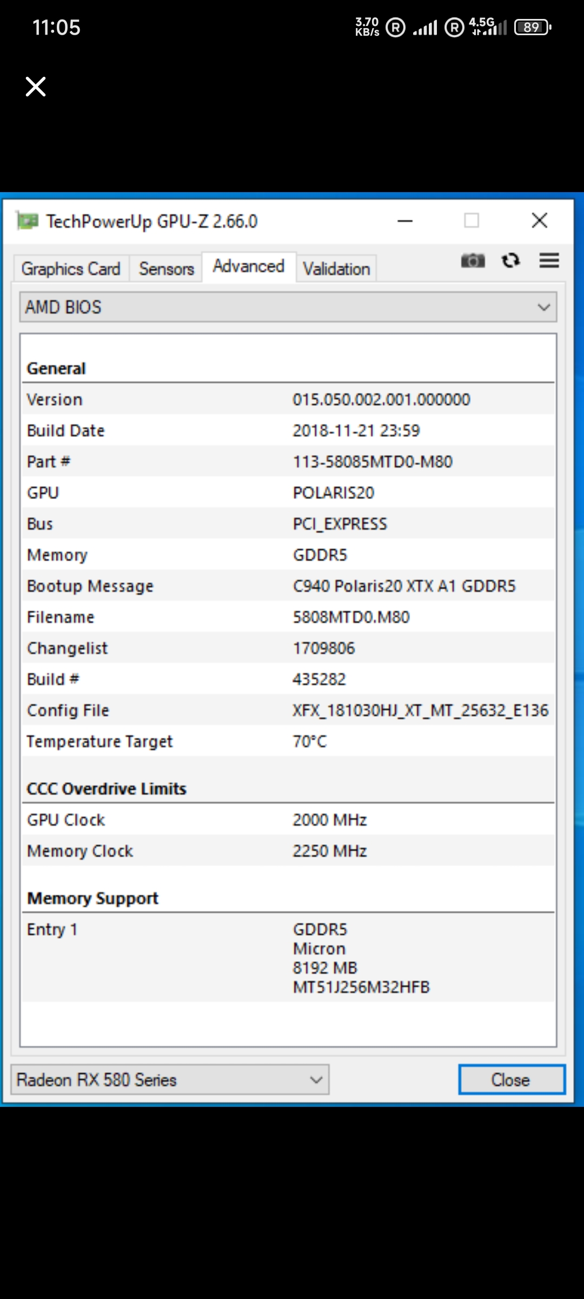Take a screenshot with the camera icon
Viewport: 584px width, 1299px height.
point(473,261)
